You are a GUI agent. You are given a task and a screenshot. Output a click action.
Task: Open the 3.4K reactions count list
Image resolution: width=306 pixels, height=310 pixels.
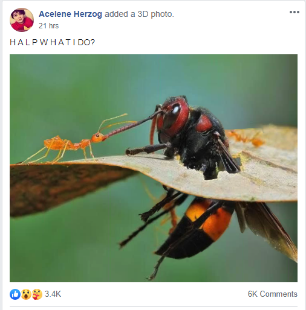point(53,294)
